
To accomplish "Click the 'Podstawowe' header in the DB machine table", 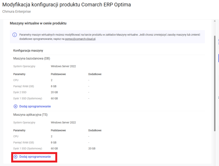I will point(58,74).
